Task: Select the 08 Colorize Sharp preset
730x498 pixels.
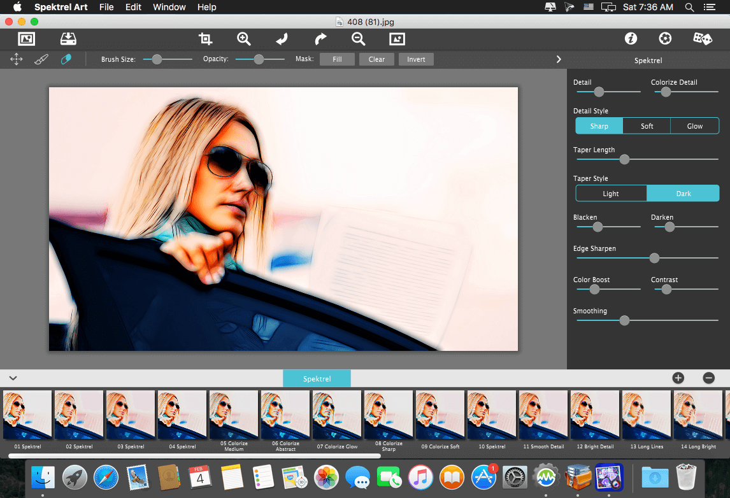Action: [389, 415]
